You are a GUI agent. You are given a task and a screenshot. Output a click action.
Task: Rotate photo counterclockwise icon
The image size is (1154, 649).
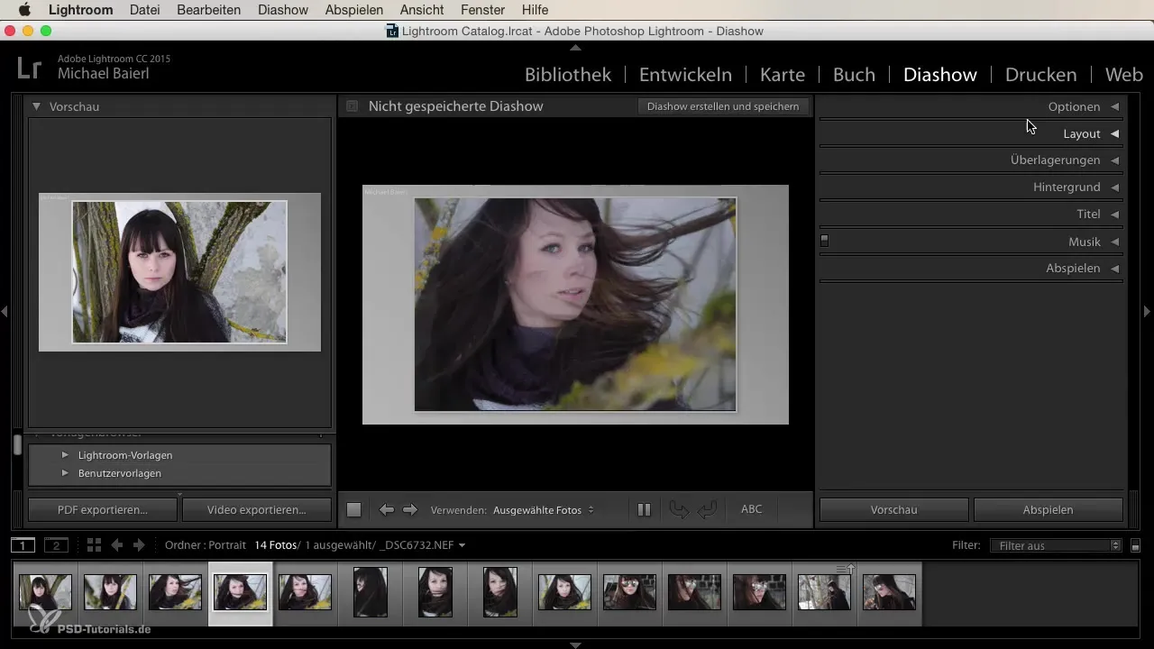(679, 510)
